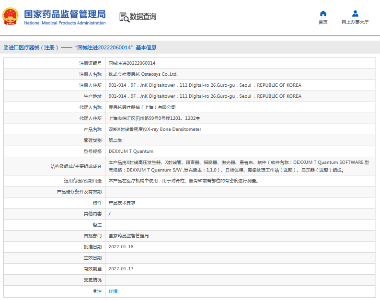Click the 注册证编号 row label

tap(91, 63)
